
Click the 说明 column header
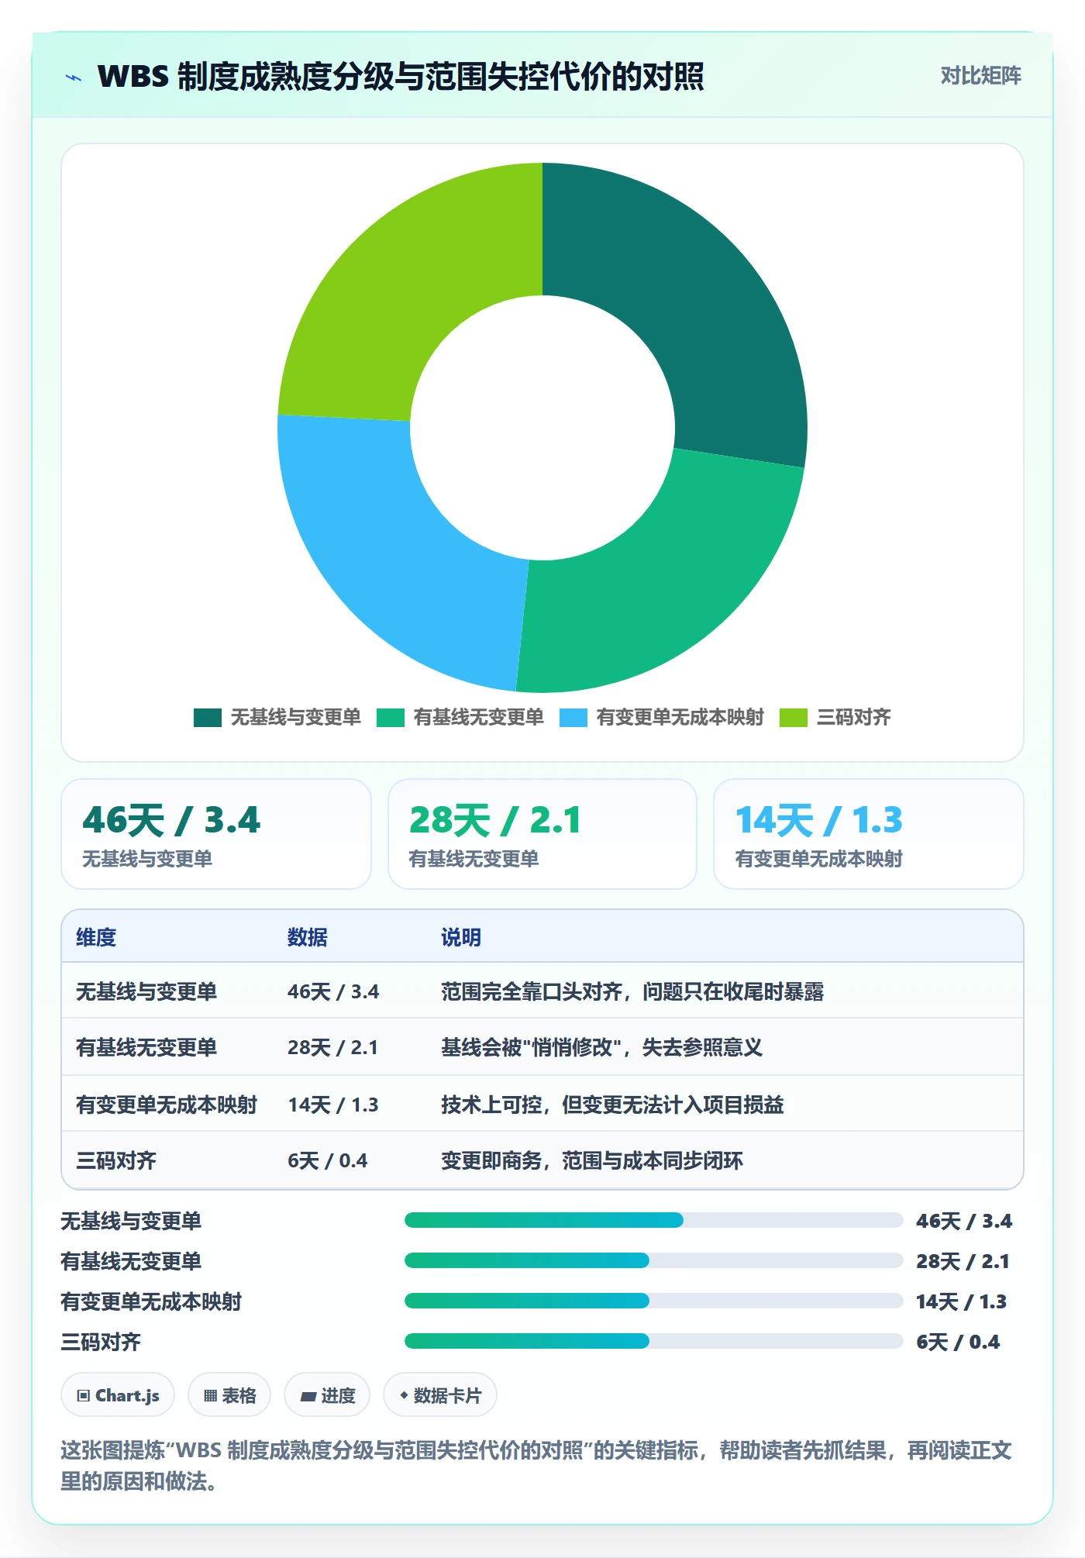461,937
